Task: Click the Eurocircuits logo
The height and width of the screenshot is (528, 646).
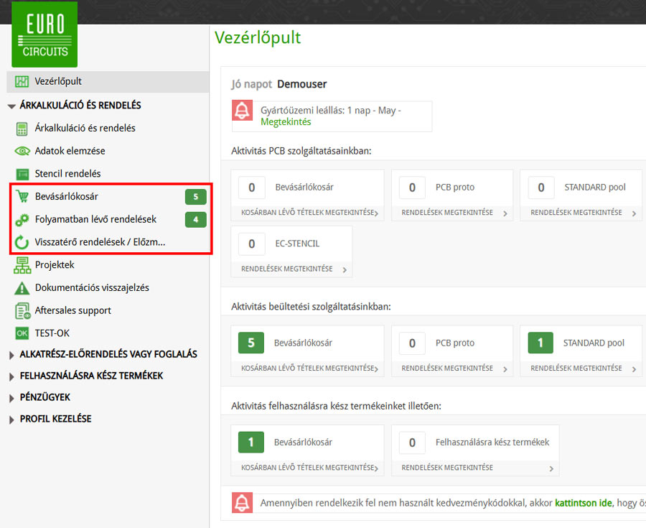Action: 45,34
